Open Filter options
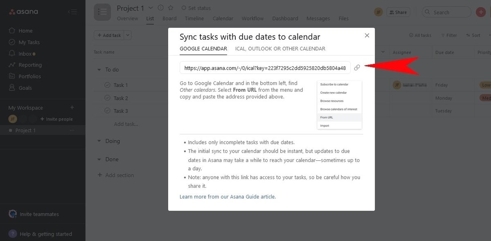491x241 pixels. pos(449,36)
